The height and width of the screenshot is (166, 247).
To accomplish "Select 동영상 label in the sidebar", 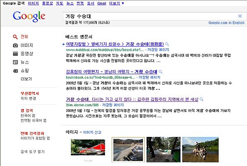I will tap(27, 54).
